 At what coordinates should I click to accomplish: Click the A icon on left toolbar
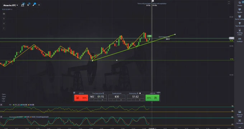4,24
